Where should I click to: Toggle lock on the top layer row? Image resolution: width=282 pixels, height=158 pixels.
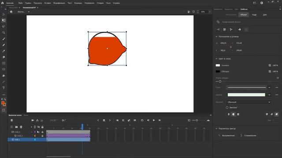point(42,132)
